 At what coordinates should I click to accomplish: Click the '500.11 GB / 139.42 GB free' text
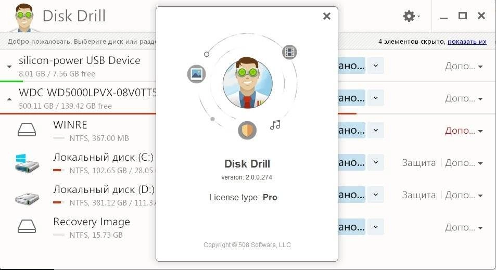[65, 106]
